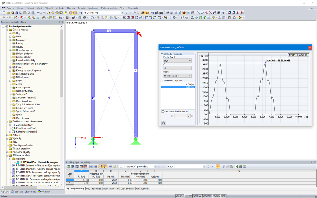
Task: Select RF-DYNAM Pro - Dynamická analýza tree item
Action: click(x=38, y=162)
